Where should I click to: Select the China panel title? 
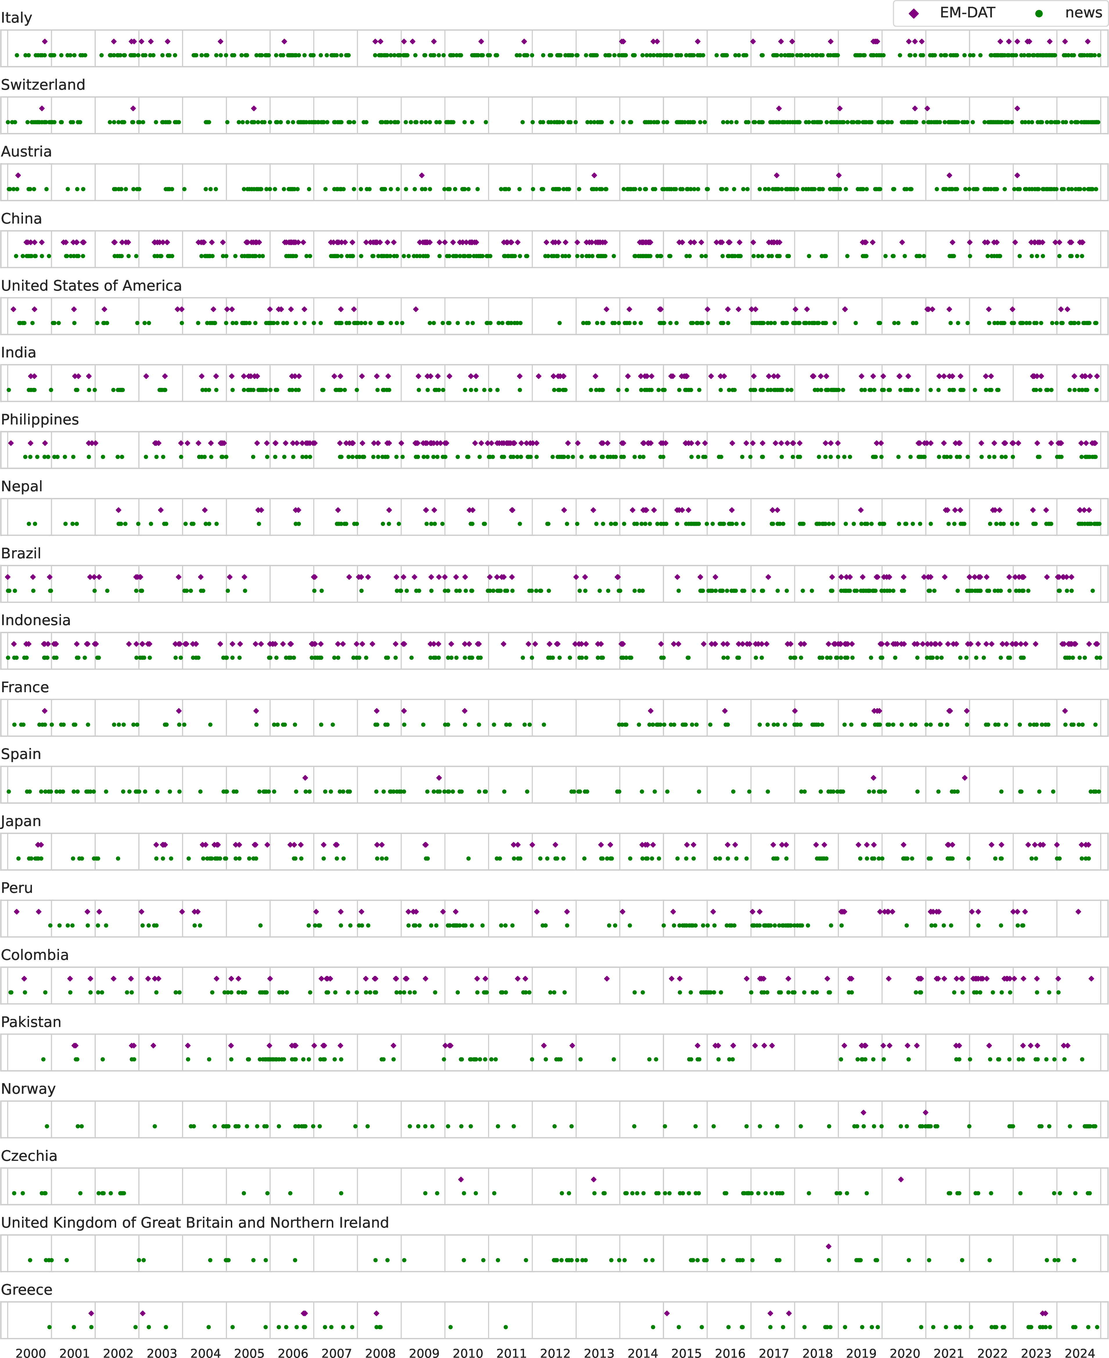coord(21,218)
